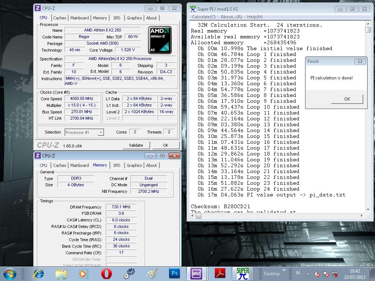Click the Bus Speed value 270.01 MHz

[82, 112]
